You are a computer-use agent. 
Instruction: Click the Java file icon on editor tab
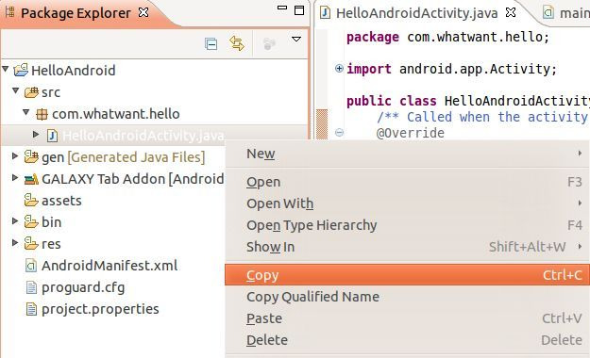click(x=325, y=13)
